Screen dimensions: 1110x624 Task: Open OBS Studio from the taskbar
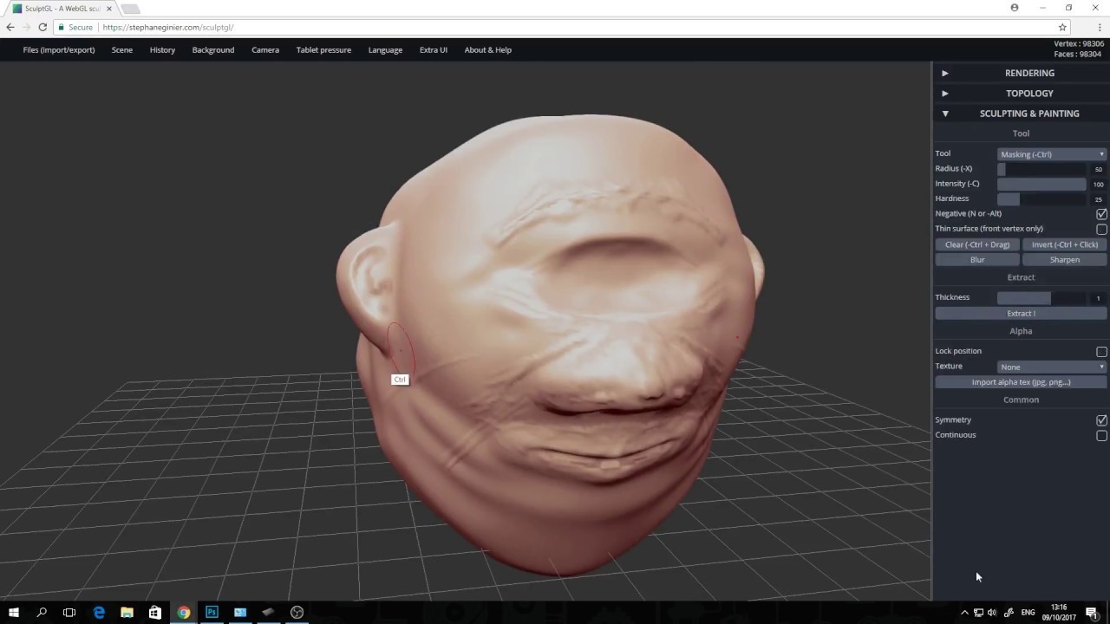296,612
